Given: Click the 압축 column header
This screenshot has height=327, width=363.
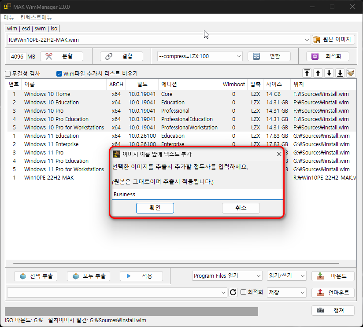Looking at the screenshot, I should [x=256, y=85].
